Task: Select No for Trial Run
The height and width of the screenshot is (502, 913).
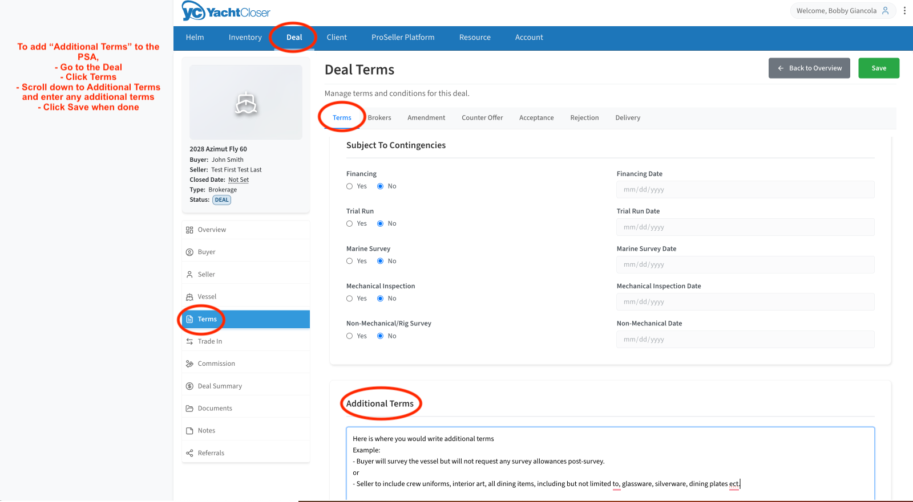Action: tap(380, 224)
